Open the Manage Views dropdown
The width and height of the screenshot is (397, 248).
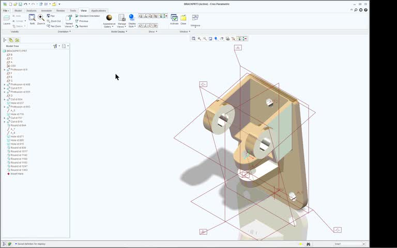122,25
